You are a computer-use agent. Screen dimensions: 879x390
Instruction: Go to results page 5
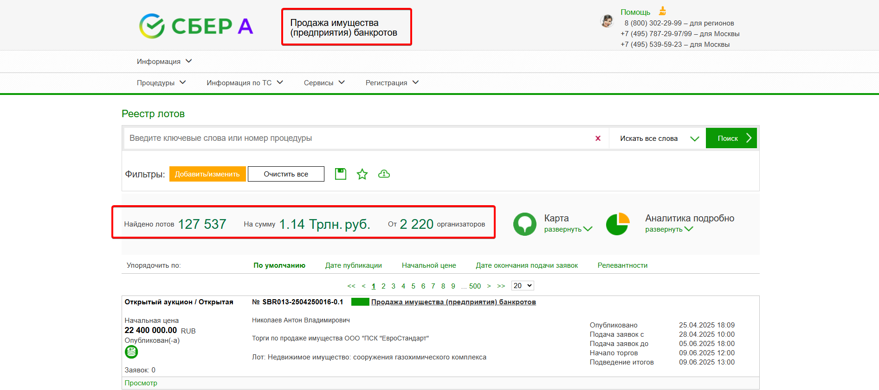414,286
